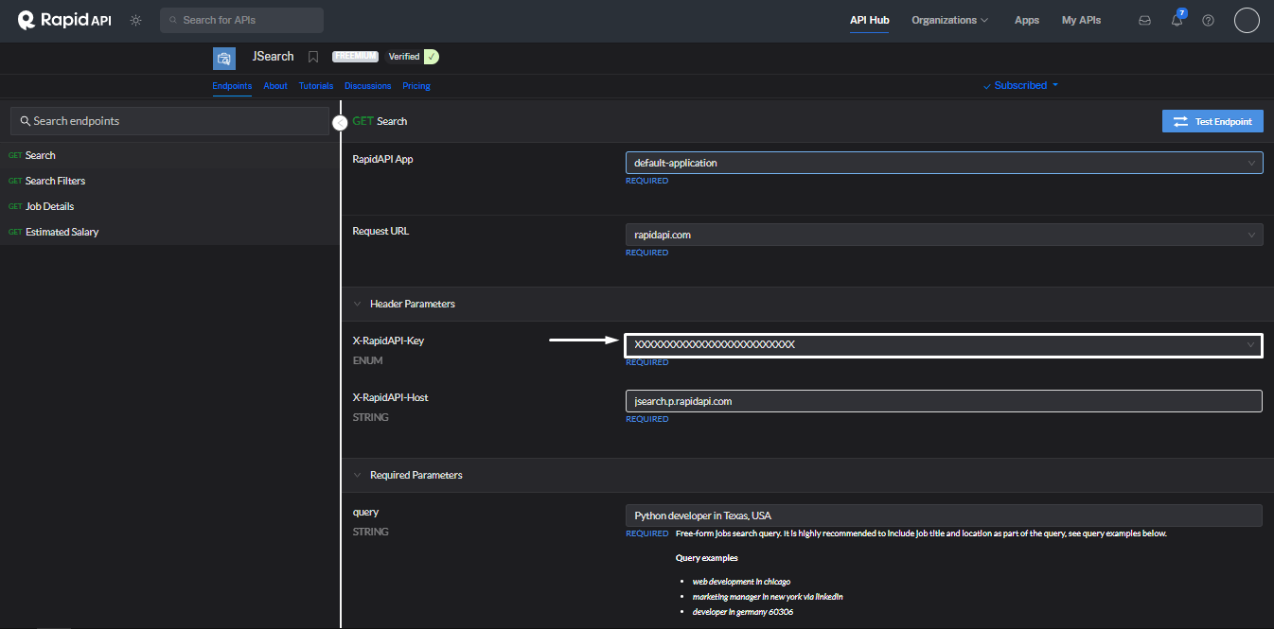Click the GET Search endpoint title
Viewport: 1274px width, 629px height.
click(x=380, y=121)
